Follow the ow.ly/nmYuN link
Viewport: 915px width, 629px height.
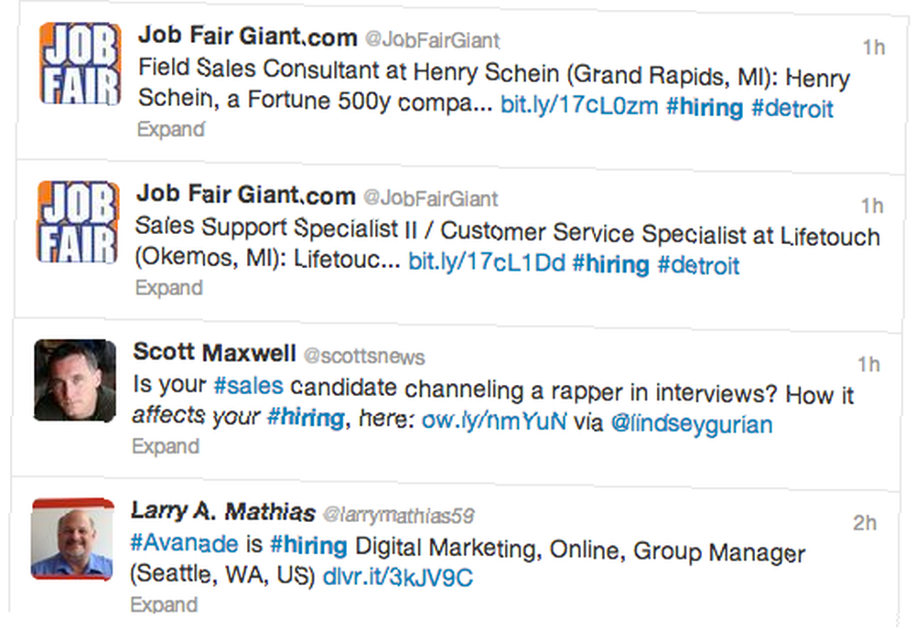point(494,420)
